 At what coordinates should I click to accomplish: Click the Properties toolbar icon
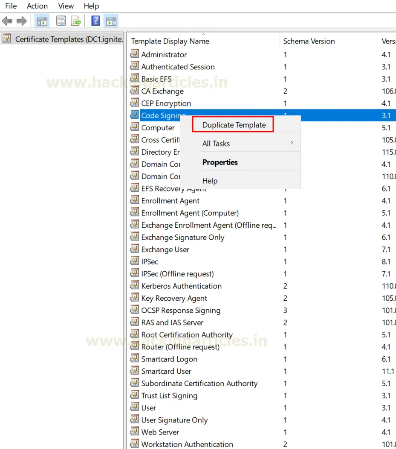point(61,21)
